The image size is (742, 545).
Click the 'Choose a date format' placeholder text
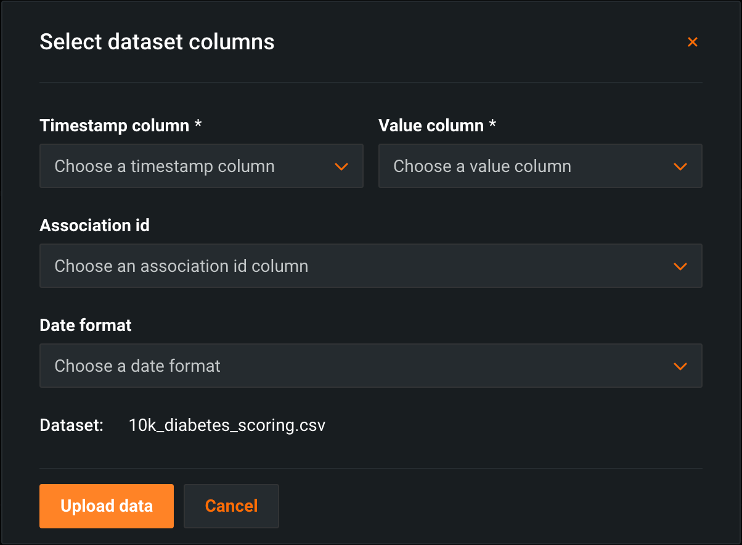click(137, 366)
